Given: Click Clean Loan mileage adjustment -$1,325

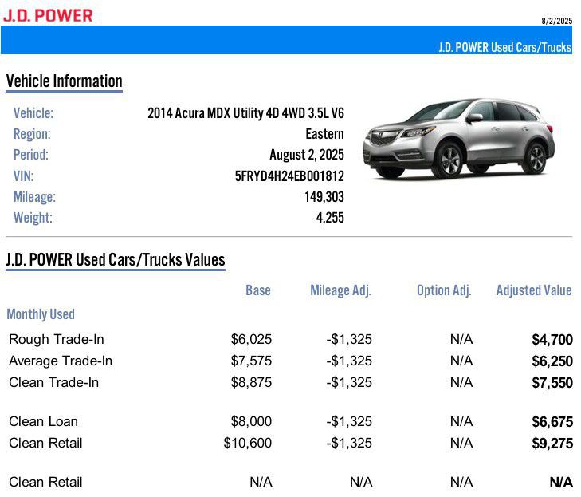Looking at the screenshot, I should pyautogui.click(x=349, y=422).
